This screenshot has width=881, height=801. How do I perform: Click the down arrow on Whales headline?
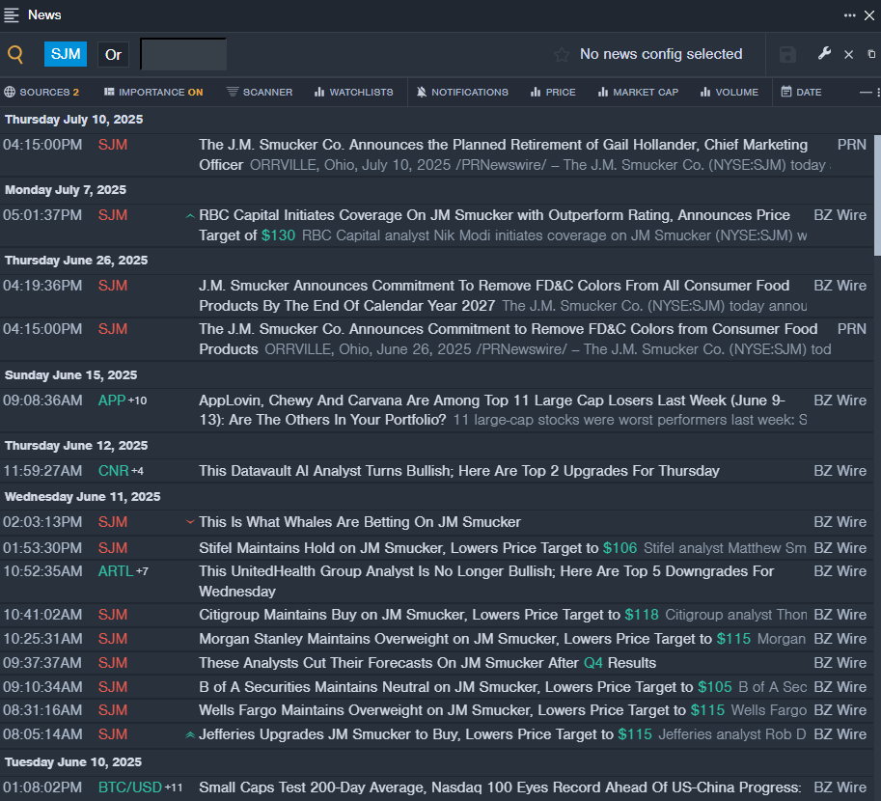point(190,522)
